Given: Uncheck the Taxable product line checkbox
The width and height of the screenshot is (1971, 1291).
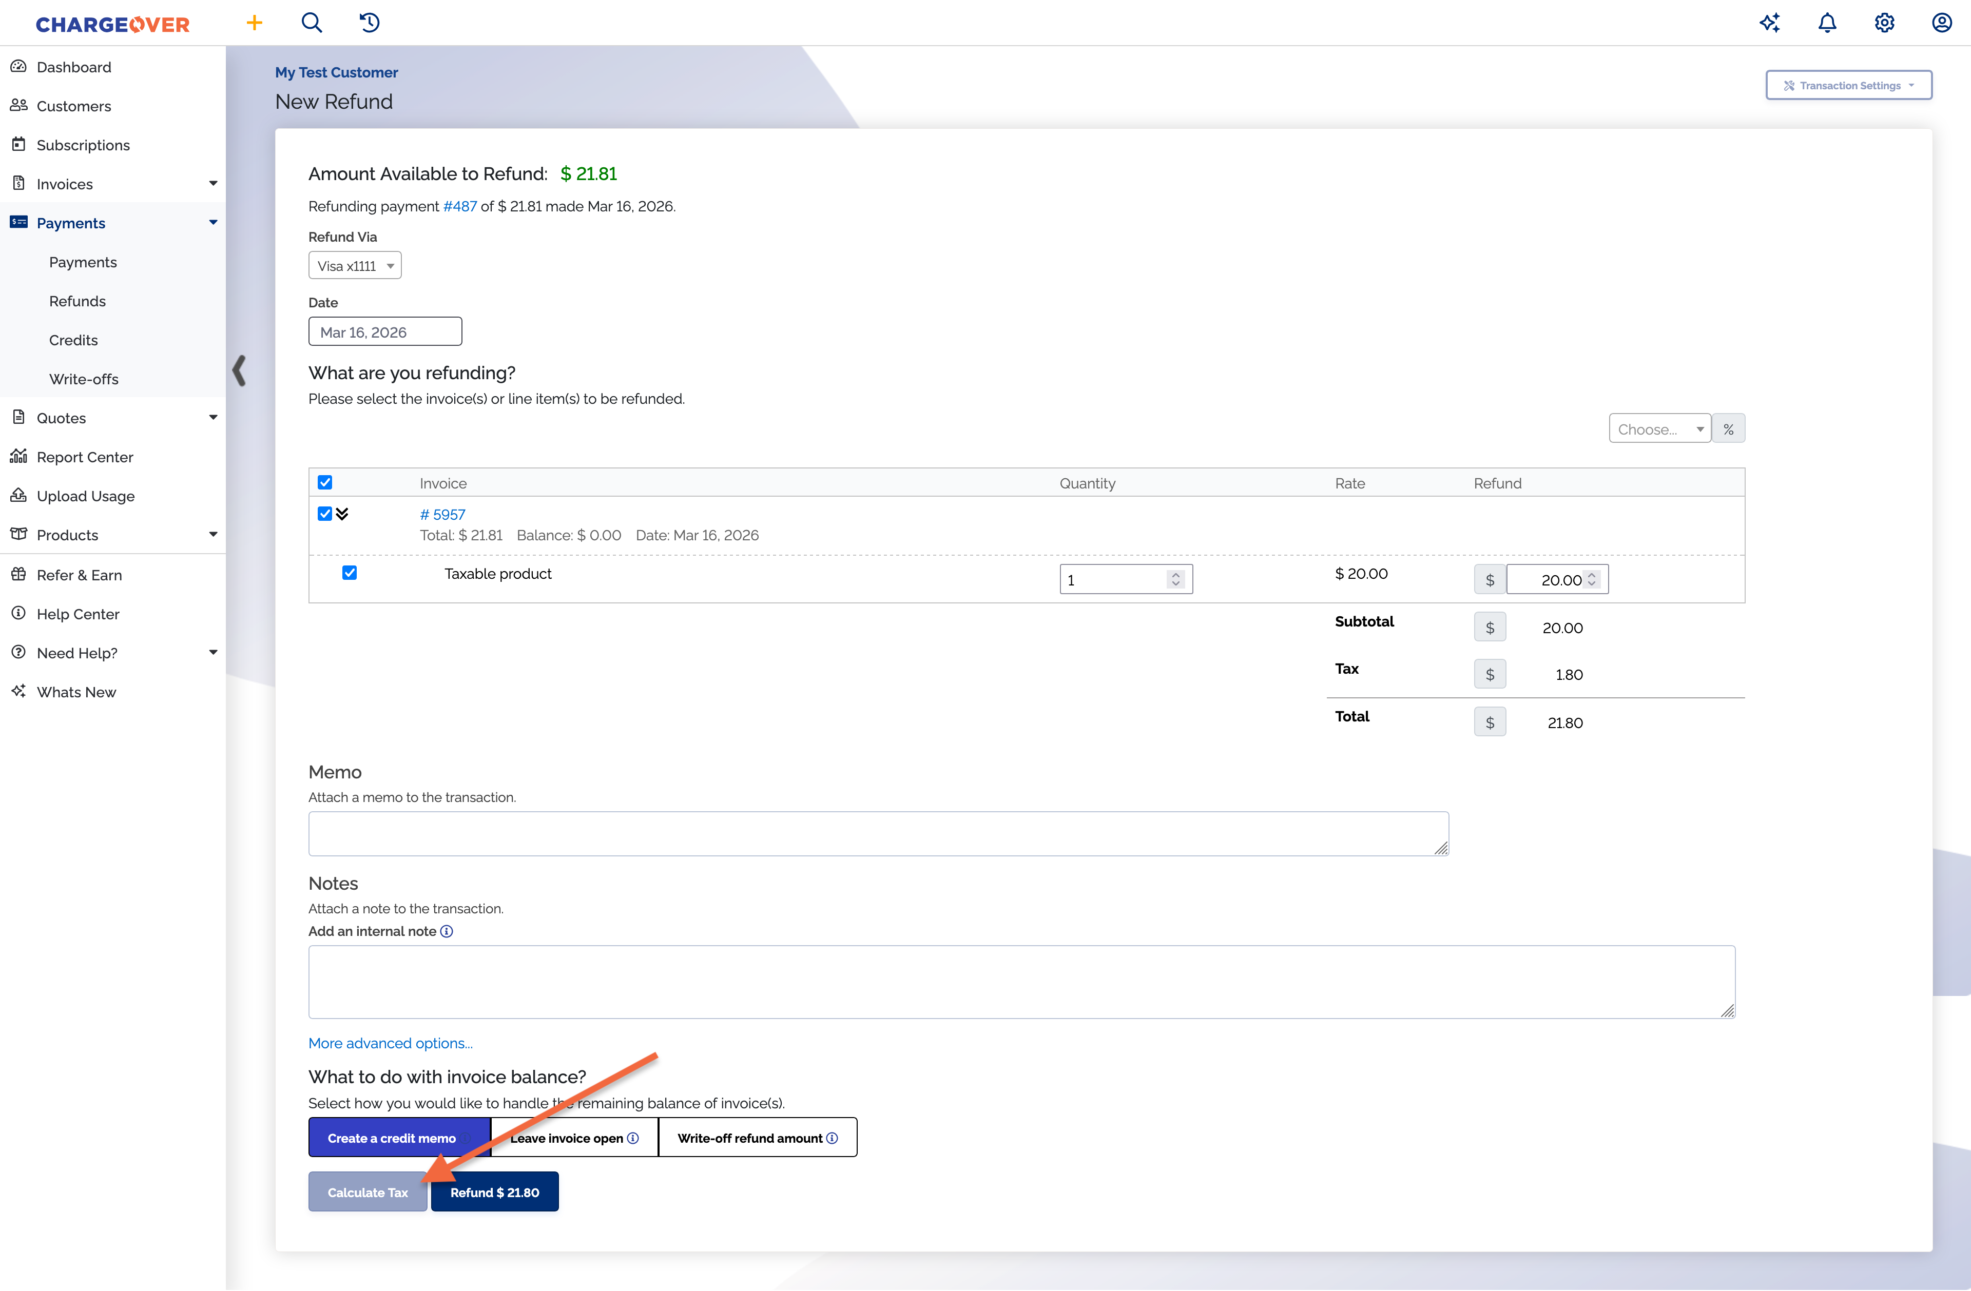Looking at the screenshot, I should coord(350,573).
